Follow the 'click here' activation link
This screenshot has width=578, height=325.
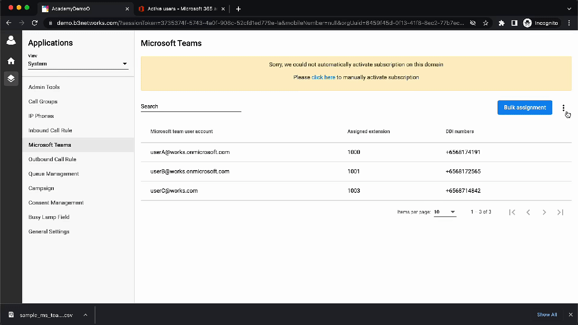coord(323,77)
